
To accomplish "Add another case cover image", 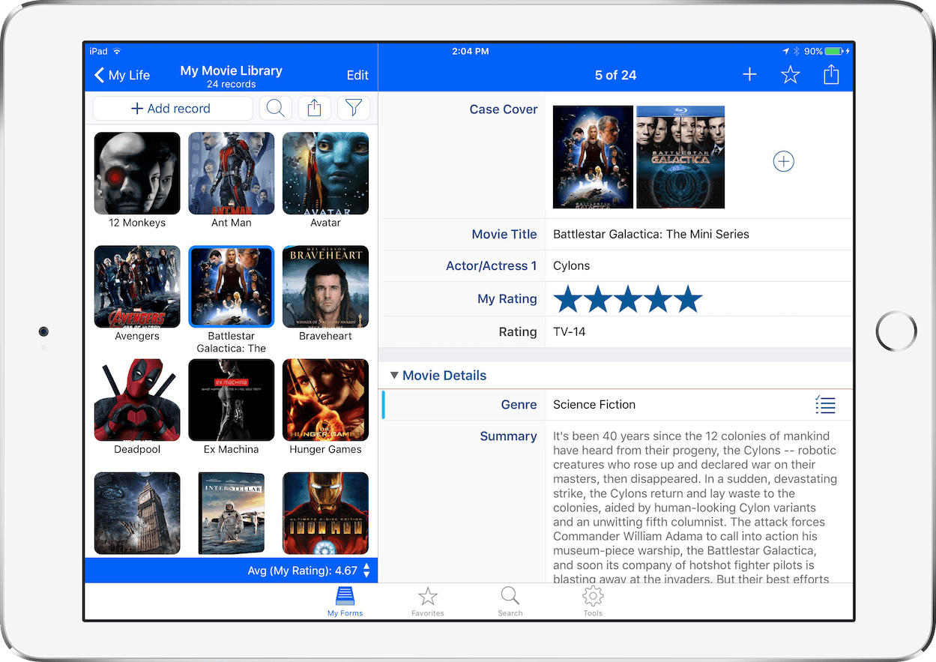I will click(x=783, y=161).
